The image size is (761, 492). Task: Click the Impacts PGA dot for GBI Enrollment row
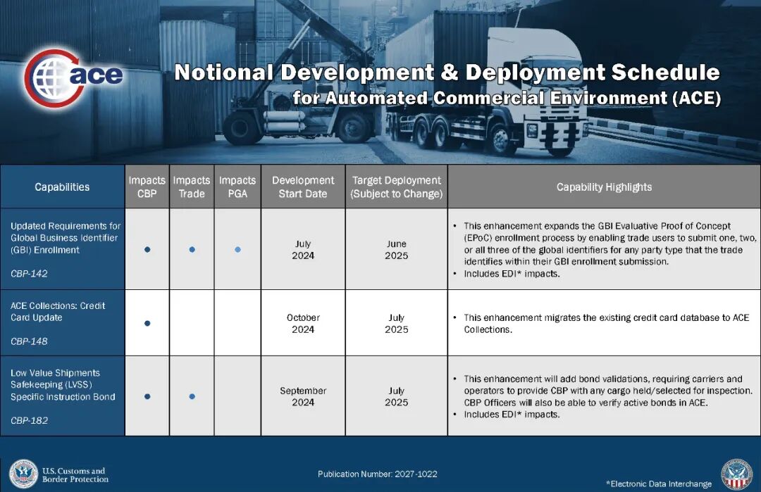(x=238, y=250)
